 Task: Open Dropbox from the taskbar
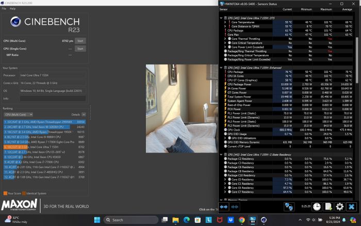point(231,220)
